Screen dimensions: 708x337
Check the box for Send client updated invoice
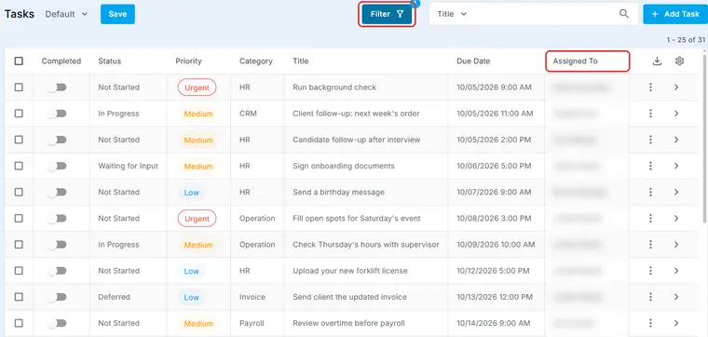click(x=19, y=297)
